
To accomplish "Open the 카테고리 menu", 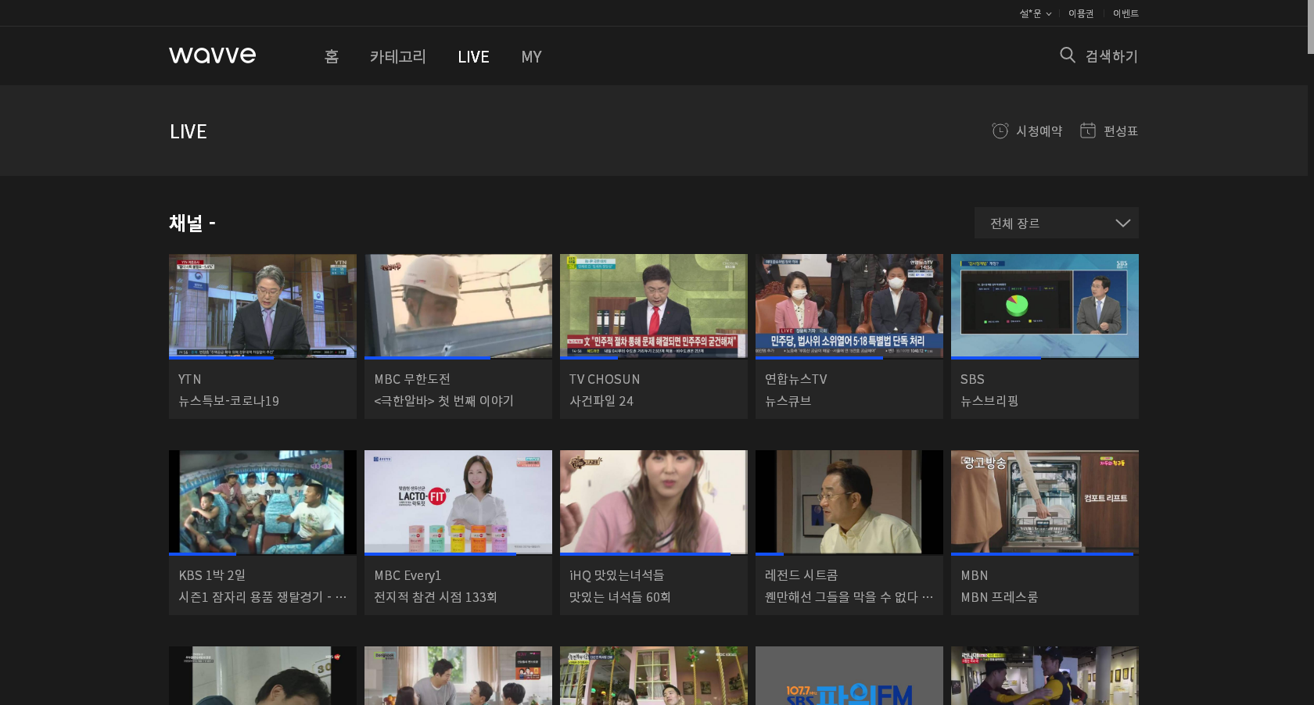I will [x=397, y=56].
